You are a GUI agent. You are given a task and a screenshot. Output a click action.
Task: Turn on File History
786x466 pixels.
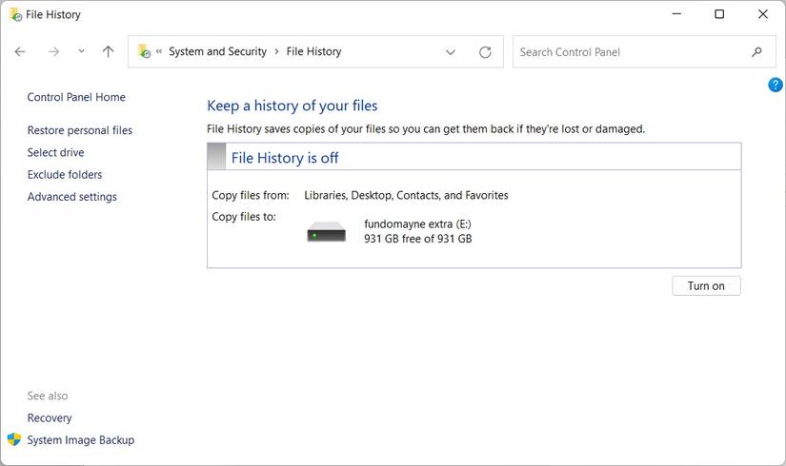[706, 286]
